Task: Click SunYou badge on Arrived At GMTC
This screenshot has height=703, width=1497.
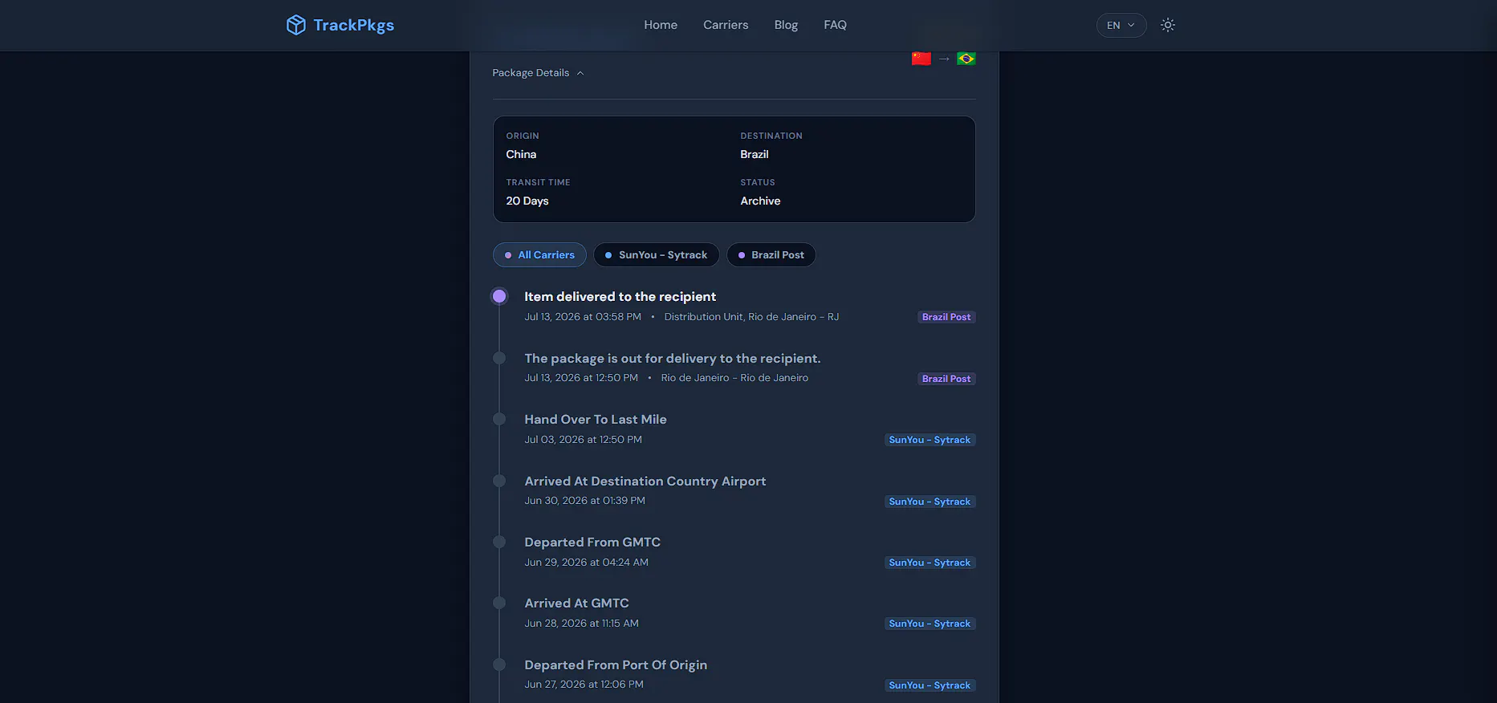Action: [x=930, y=624]
